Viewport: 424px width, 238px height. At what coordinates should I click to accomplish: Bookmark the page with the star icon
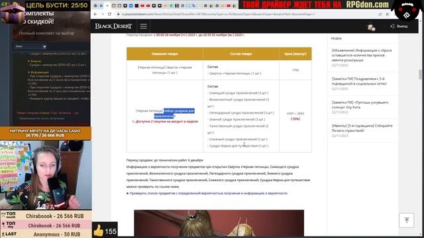pyautogui.click(x=387, y=14)
